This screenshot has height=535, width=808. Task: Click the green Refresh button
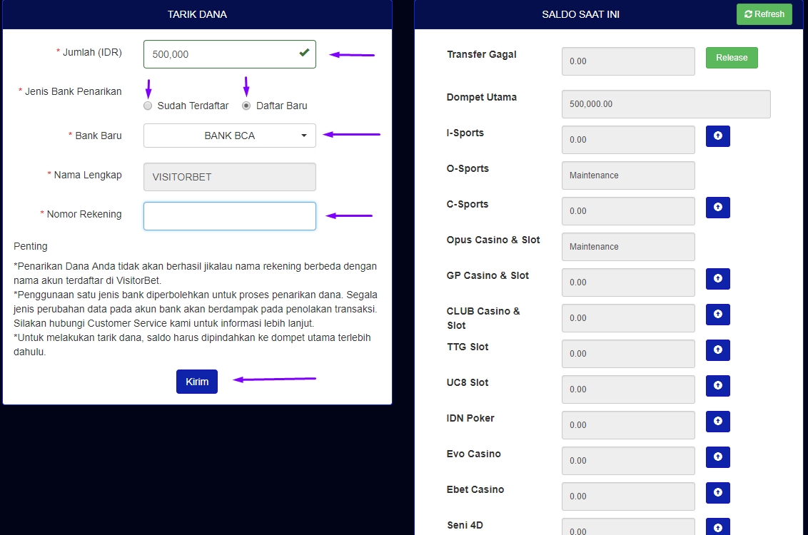[x=764, y=14]
